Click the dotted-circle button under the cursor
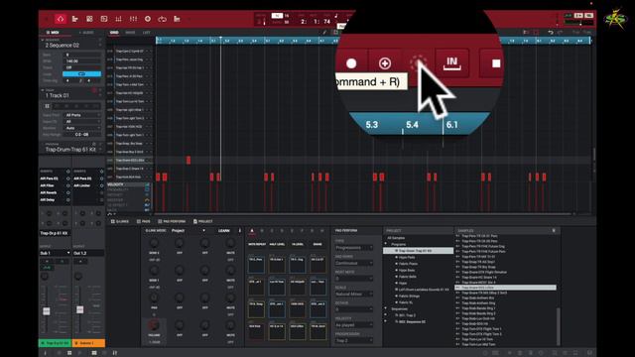The width and height of the screenshot is (635, 357). (x=418, y=62)
